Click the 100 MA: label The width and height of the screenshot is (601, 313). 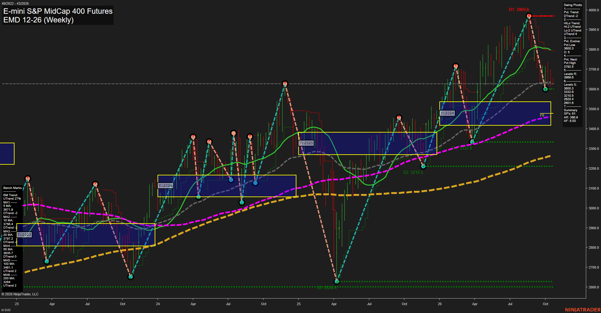click(x=9, y=264)
